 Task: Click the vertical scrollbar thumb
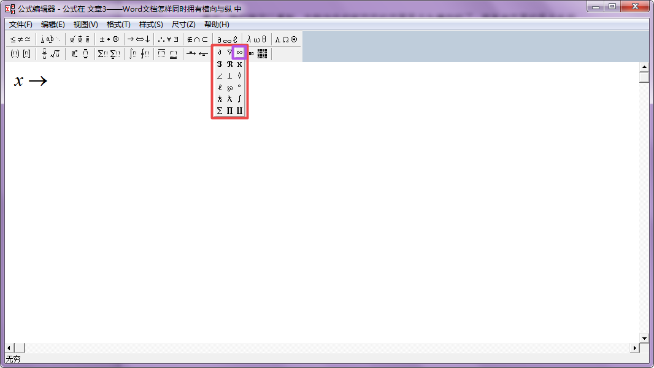(644, 77)
